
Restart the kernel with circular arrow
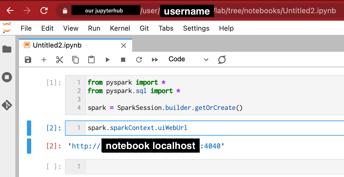pyautogui.click(x=139, y=60)
